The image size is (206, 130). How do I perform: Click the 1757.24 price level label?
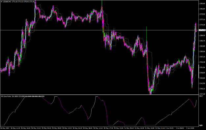(x=202, y=57)
